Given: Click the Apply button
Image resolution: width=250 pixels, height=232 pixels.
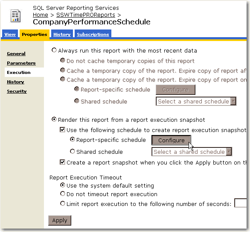Looking at the screenshot, I should point(60,220).
